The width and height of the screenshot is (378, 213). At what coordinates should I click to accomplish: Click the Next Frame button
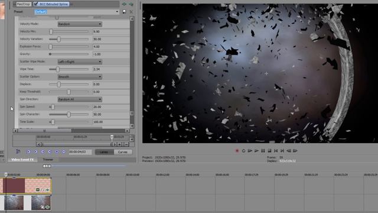[295, 151]
